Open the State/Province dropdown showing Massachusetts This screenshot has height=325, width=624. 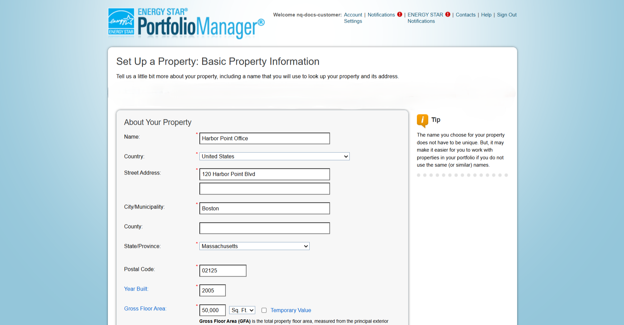click(254, 246)
